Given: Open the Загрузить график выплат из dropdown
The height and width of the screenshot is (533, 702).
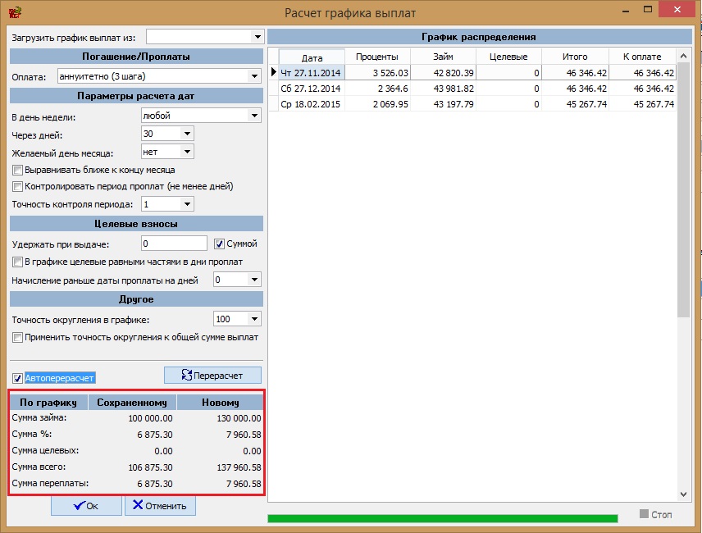Looking at the screenshot, I should coord(257,37).
